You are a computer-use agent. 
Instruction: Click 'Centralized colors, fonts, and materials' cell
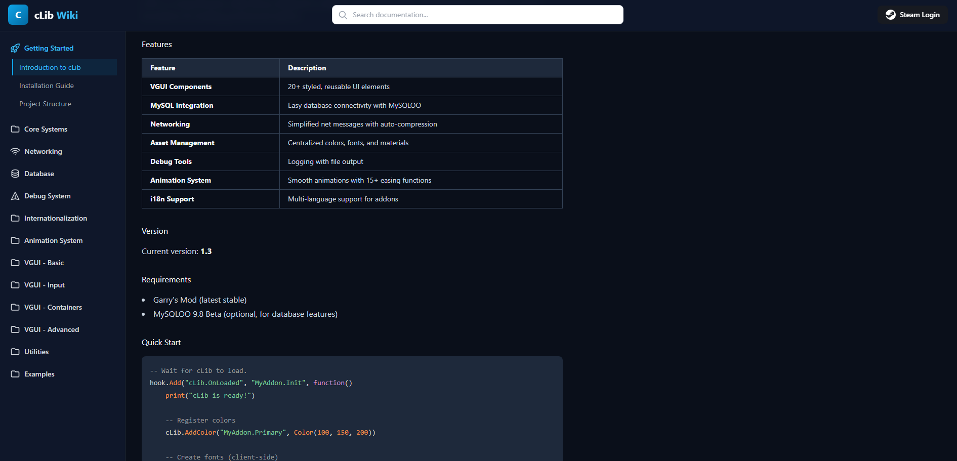(421, 143)
